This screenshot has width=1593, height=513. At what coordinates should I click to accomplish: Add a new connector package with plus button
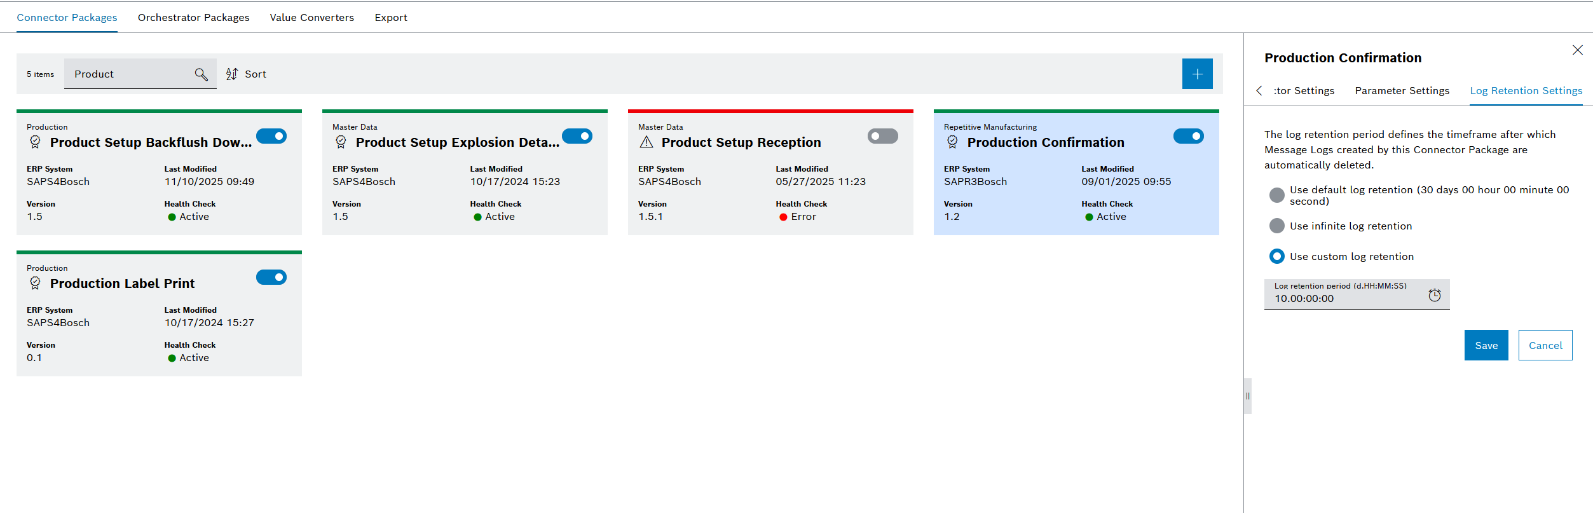click(1197, 74)
